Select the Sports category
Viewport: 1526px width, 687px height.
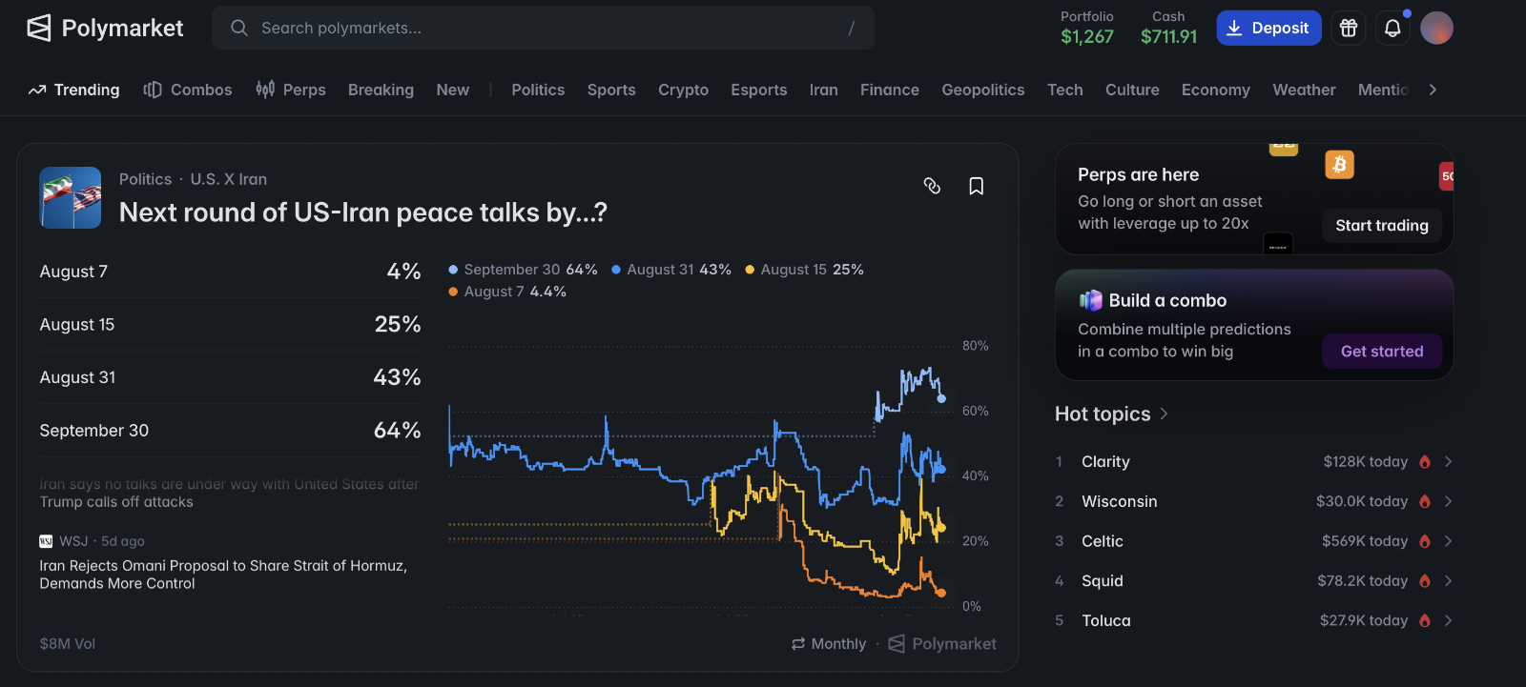click(611, 90)
